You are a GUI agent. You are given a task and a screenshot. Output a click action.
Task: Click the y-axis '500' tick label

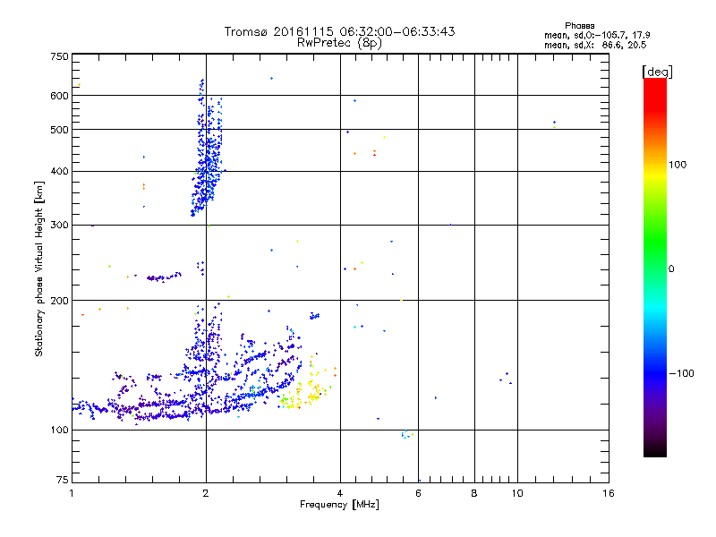click(x=59, y=130)
